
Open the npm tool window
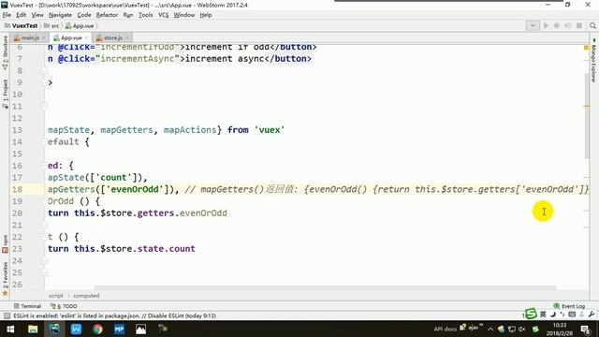click(5, 244)
